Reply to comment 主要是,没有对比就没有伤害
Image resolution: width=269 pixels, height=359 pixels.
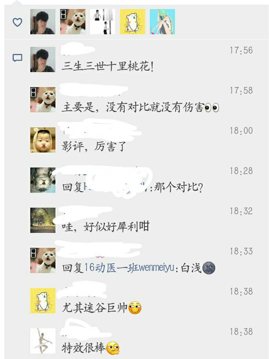point(140,107)
